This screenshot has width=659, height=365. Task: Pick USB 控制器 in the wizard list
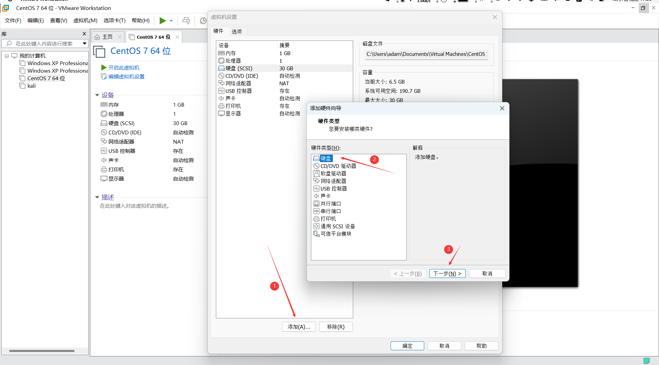(x=330, y=188)
